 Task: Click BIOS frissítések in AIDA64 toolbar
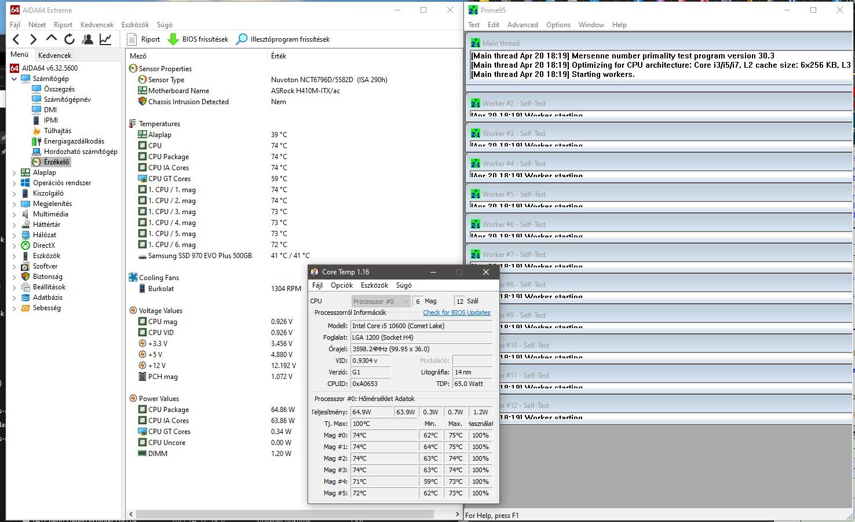coord(198,39)
